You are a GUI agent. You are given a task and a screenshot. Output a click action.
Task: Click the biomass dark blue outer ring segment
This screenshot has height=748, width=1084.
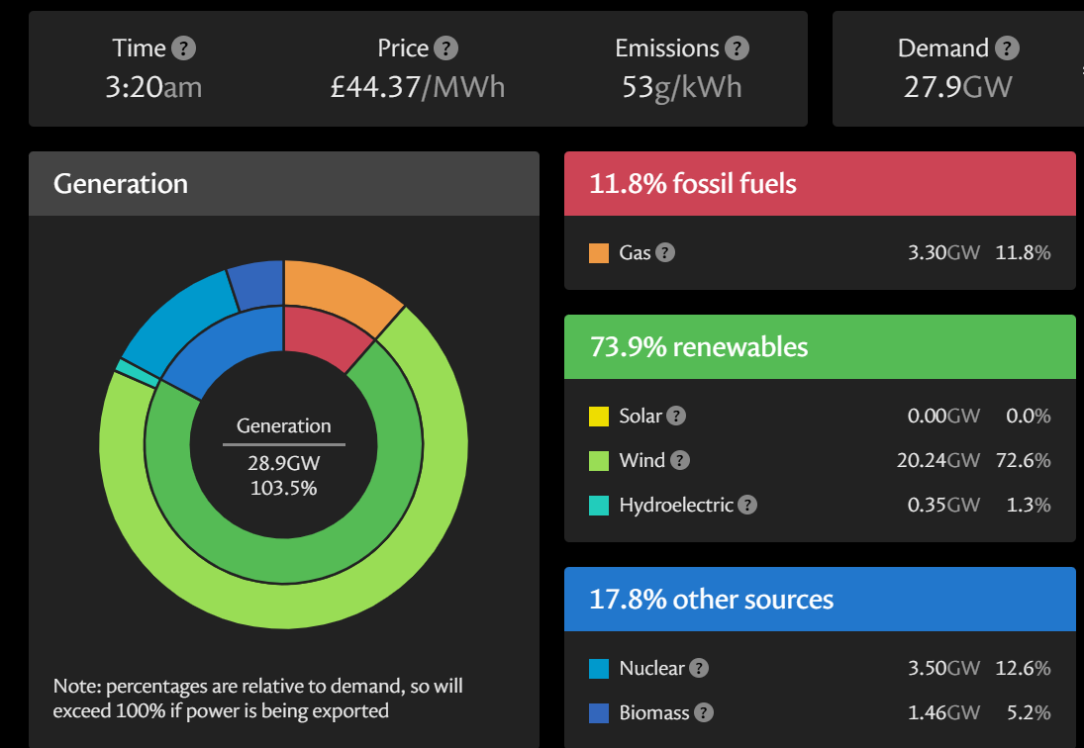pos(259,285)
